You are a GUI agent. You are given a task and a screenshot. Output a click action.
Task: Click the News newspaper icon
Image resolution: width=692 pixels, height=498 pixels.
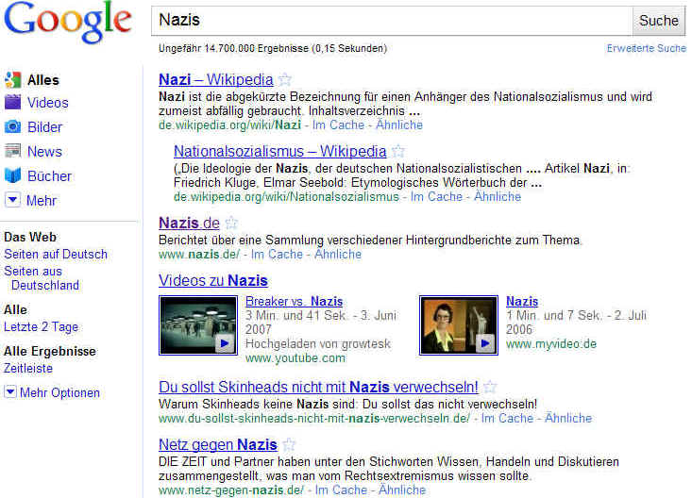click(x=13, y=151)
